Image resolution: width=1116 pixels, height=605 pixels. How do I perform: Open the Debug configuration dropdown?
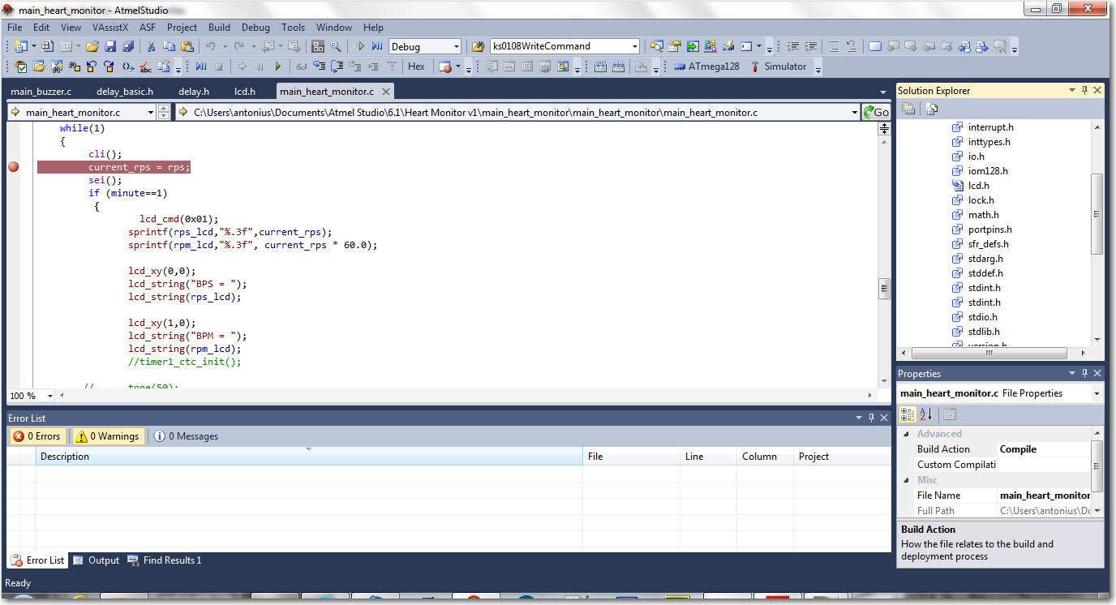[457, 46]
